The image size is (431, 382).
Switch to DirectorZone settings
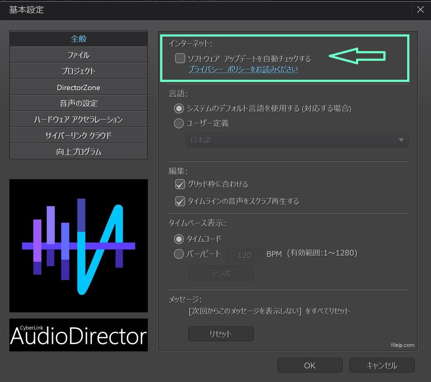click(x=79, y=87)
